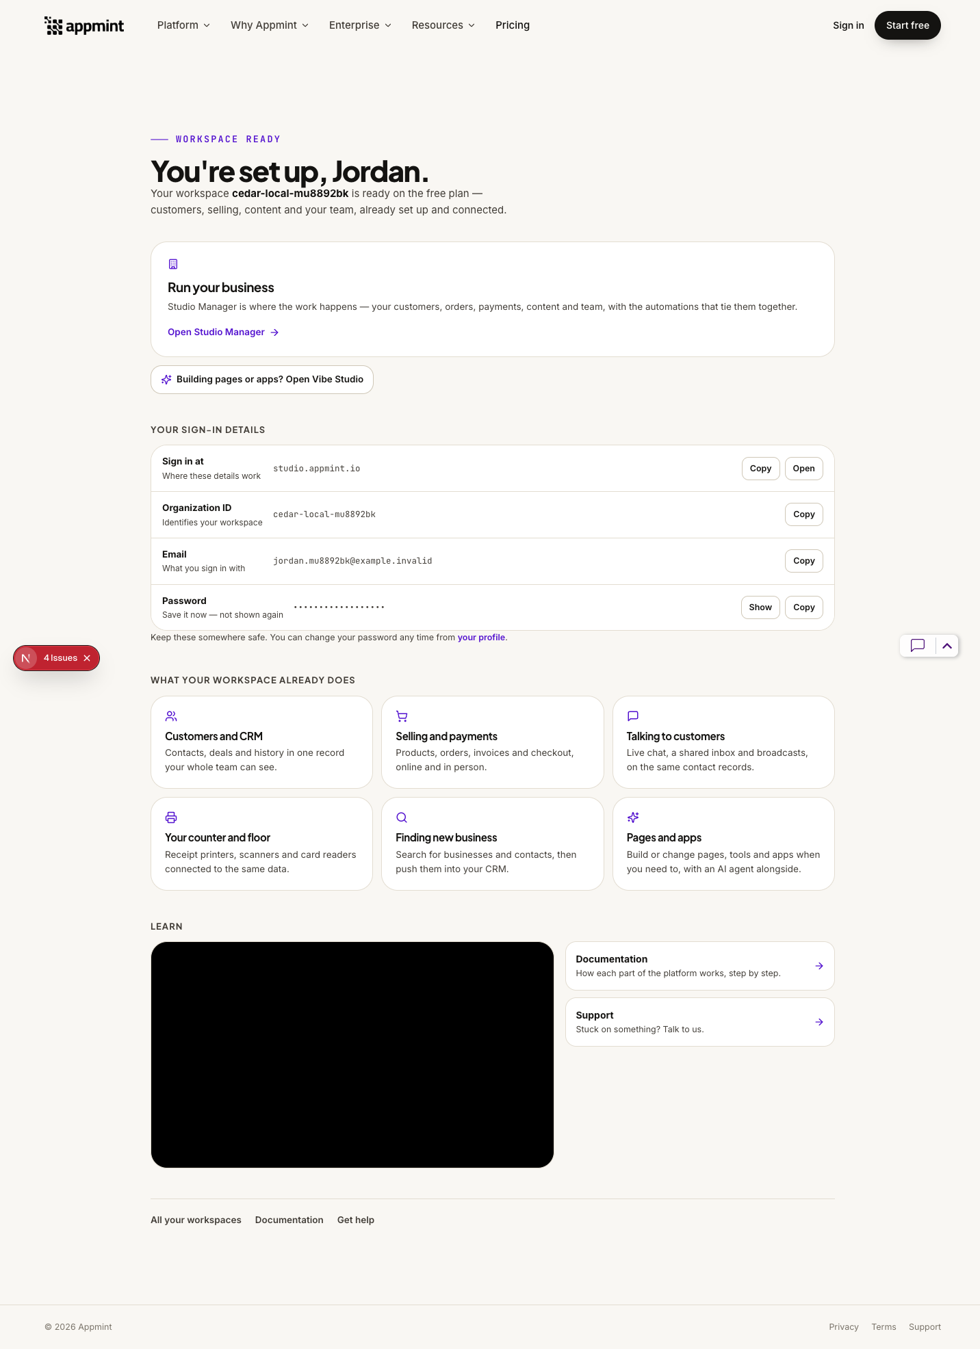Click the N badge in the issues pill

click(x=26, y=658)
